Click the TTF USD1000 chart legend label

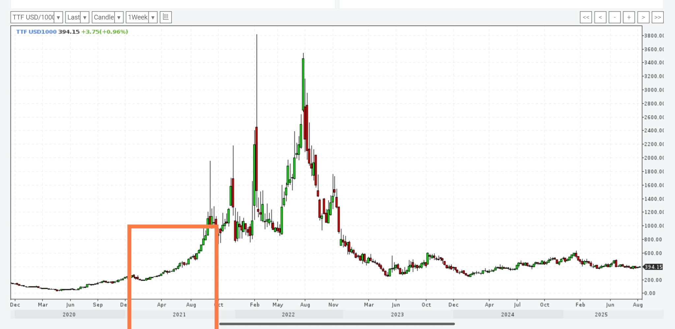(36, 32)
